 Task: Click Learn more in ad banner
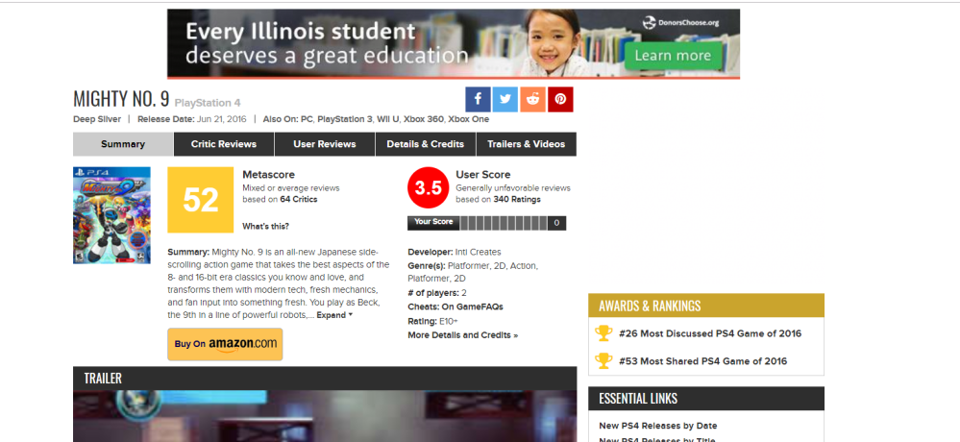(x=673, y=56)
